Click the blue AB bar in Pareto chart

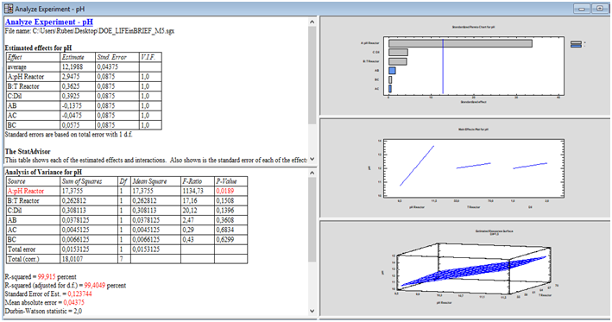[x=392, y=71]
